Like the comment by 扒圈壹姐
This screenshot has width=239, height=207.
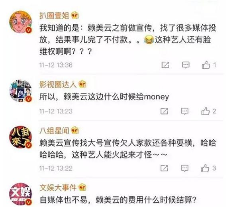tap(206, 65)
